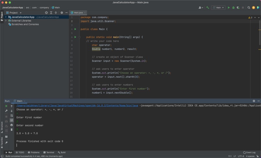Expand all in Project panel
This screenshot has width=261, height=158.
(x=51, y=13)
